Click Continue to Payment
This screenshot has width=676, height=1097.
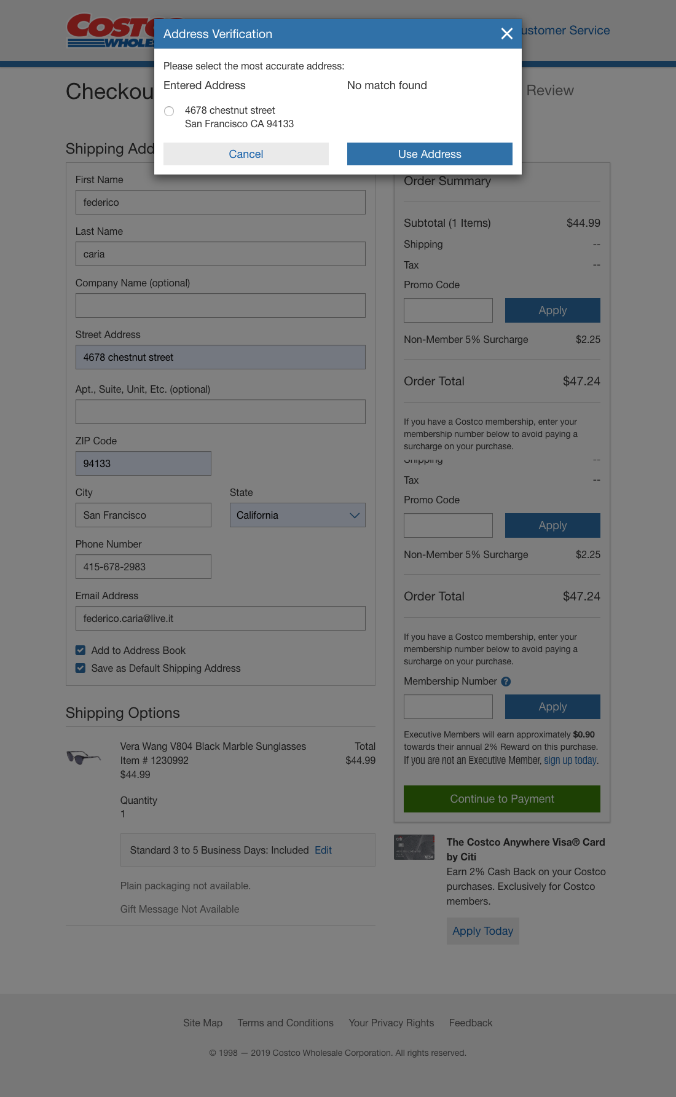coord(501,798)
